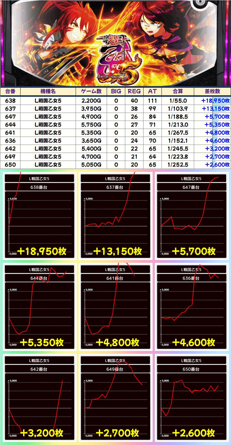Click the 5,350G game count cell
This screenshot has width=231, height=445.
point(92,132)
